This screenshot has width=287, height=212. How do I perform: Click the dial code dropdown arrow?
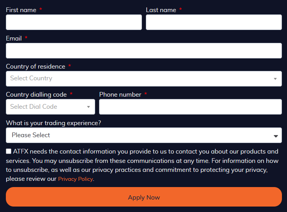[x=89, y=107]
